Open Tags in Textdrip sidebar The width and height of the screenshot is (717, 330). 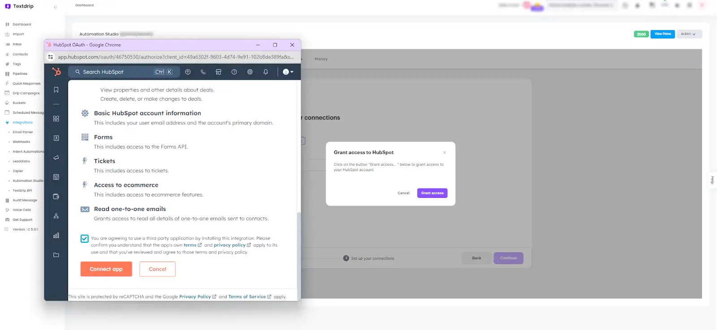point(17,64)
